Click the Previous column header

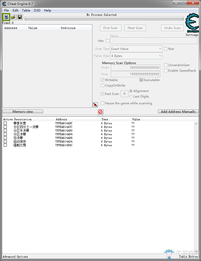pos(75,28)
